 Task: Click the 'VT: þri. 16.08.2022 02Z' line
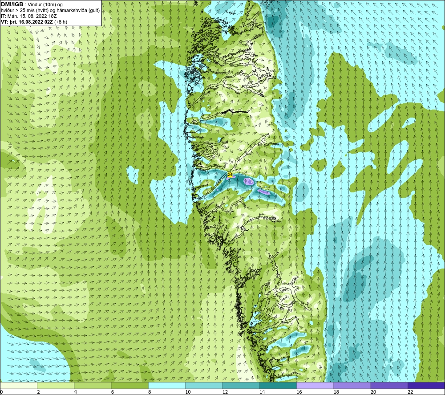[x=28, y=22]
